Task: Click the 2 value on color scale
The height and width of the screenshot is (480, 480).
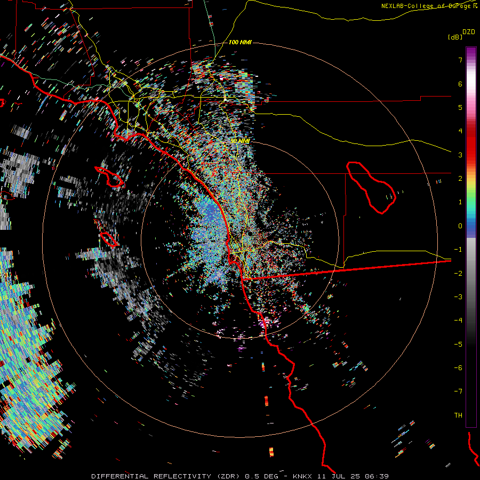Action: tap(460, 179)
